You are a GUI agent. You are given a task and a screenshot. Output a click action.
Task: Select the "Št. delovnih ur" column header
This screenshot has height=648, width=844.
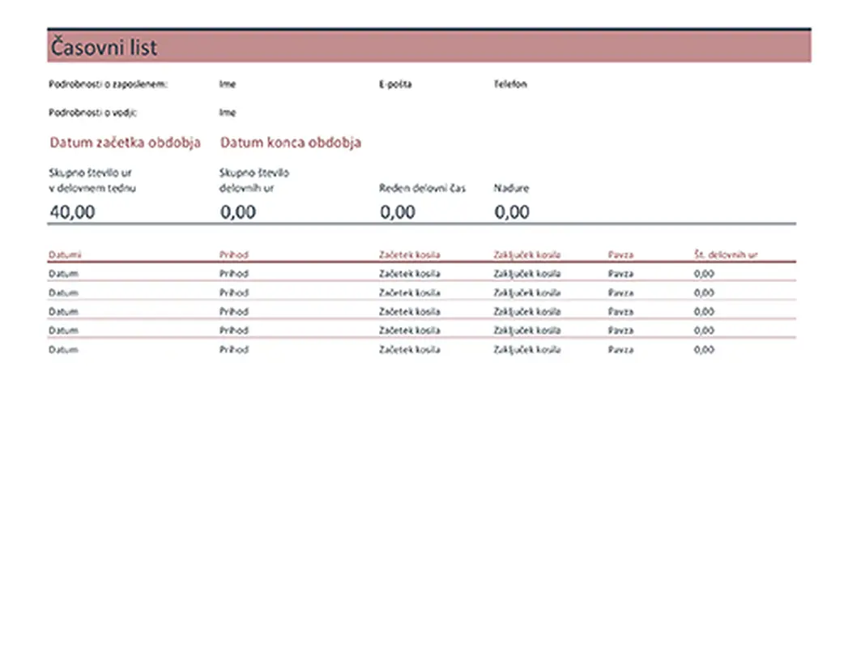pyautogui.click(x=725, y=254)
